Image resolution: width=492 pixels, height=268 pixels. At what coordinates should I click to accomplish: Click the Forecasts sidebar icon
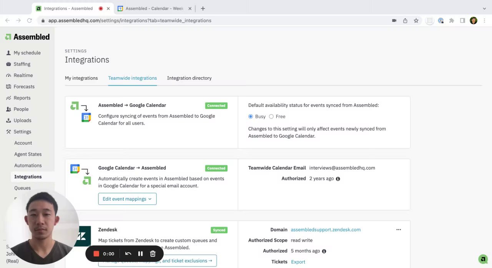point(8,87)
